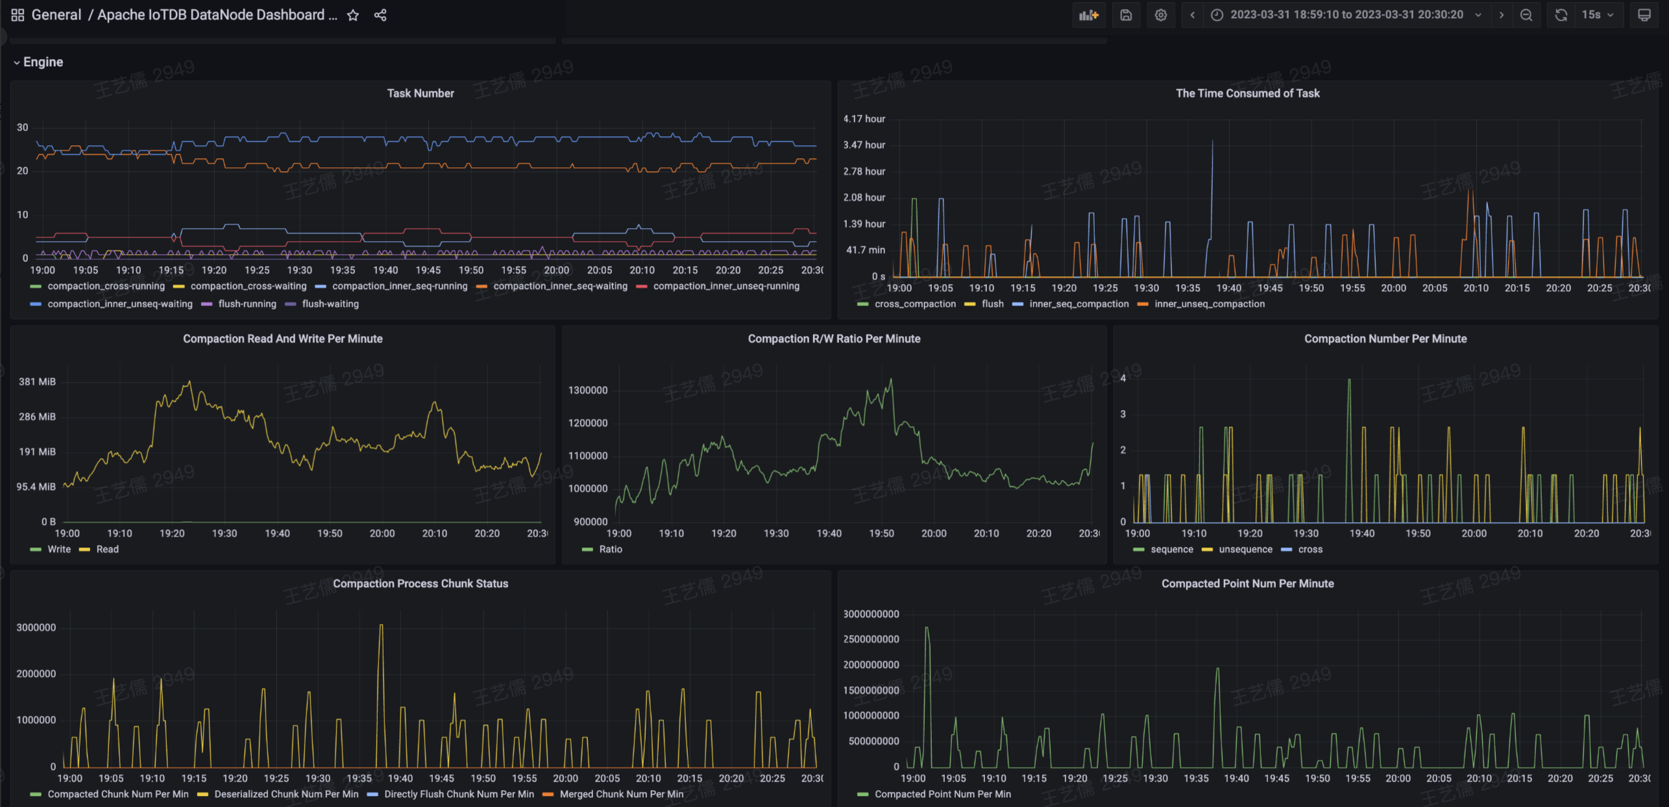
Task: Click the share dashboard icon
Action: coord(380,15)
